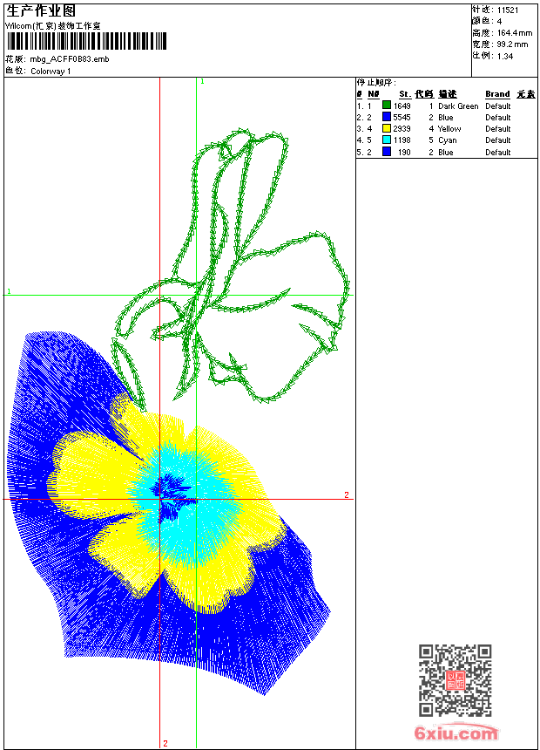This screenshot has height=750, width=540.
Task: Click stitch count 1198 in row 4
Action: [x=402, y=140]
